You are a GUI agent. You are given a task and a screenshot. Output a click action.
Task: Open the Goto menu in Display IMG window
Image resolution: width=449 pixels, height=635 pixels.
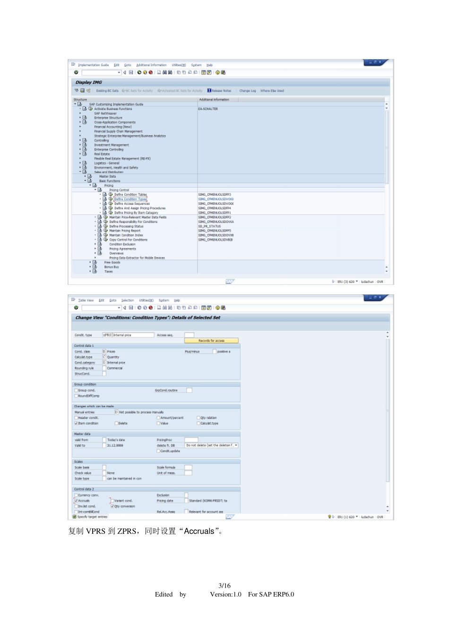pyautogui.click(x=128, y=65)
